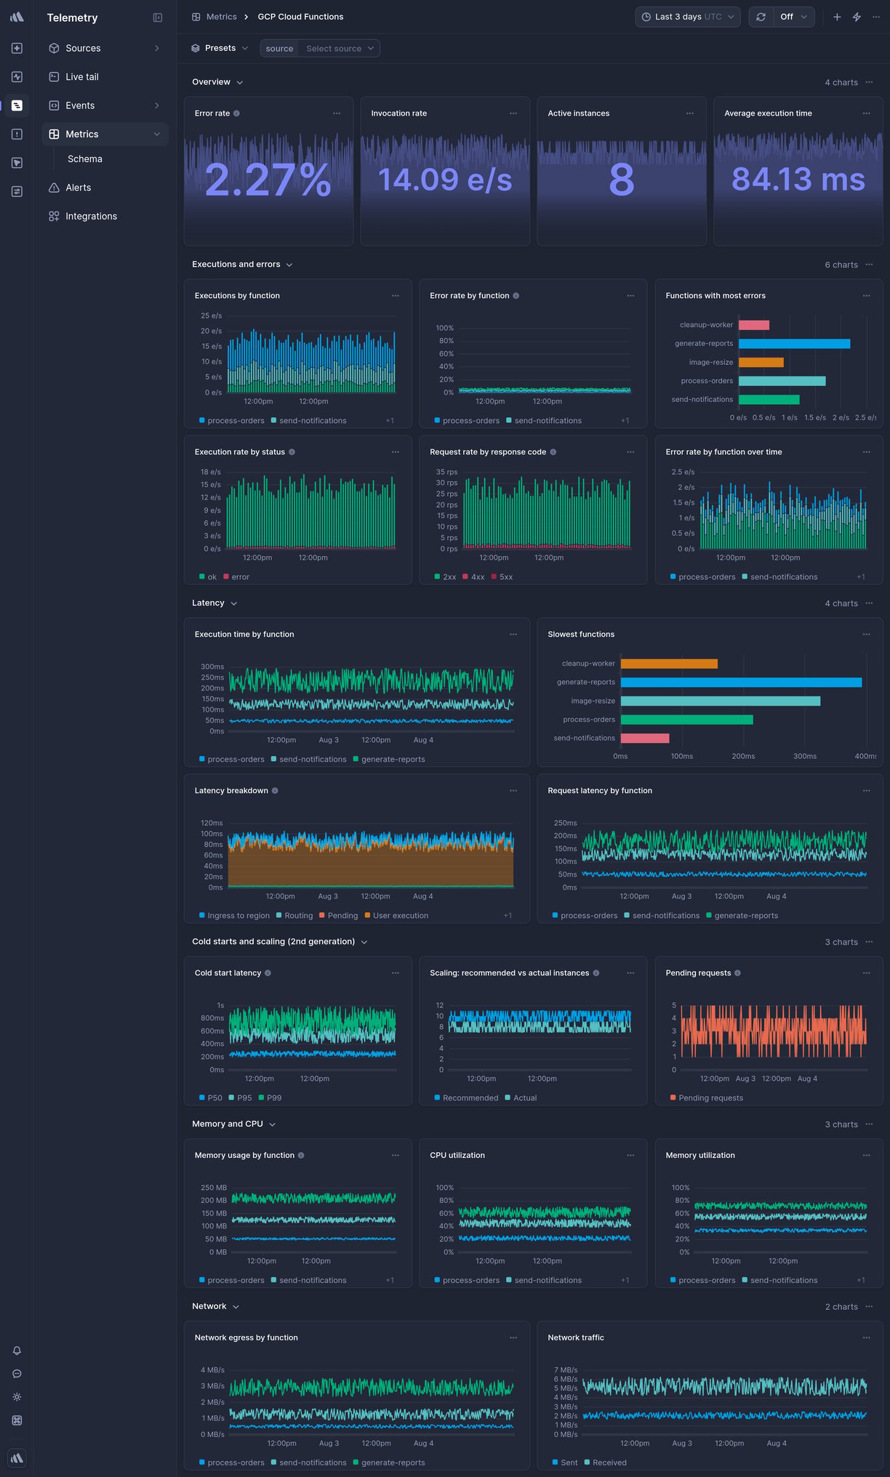Image resolution: width=890 pixels, height=1477 pixels.
Task: Open the auto-refresh Off dropdown
Action: (x=793, y=17)
